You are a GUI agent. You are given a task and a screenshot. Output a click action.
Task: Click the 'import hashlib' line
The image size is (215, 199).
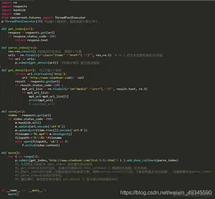(13, 10)
